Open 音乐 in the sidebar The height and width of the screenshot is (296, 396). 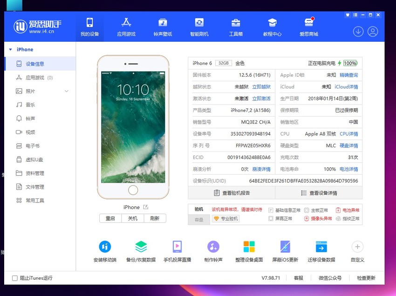(40, 105)
